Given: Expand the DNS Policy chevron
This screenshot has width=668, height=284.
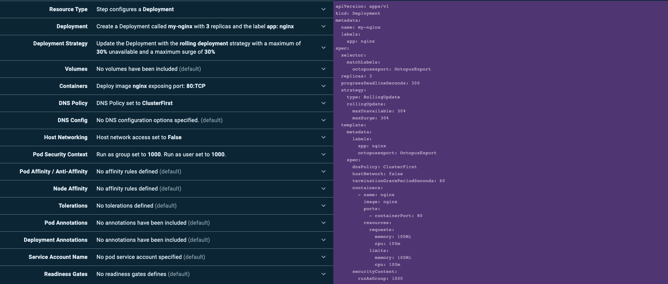Looking at the screenshot, I should [x=324, y=103].
